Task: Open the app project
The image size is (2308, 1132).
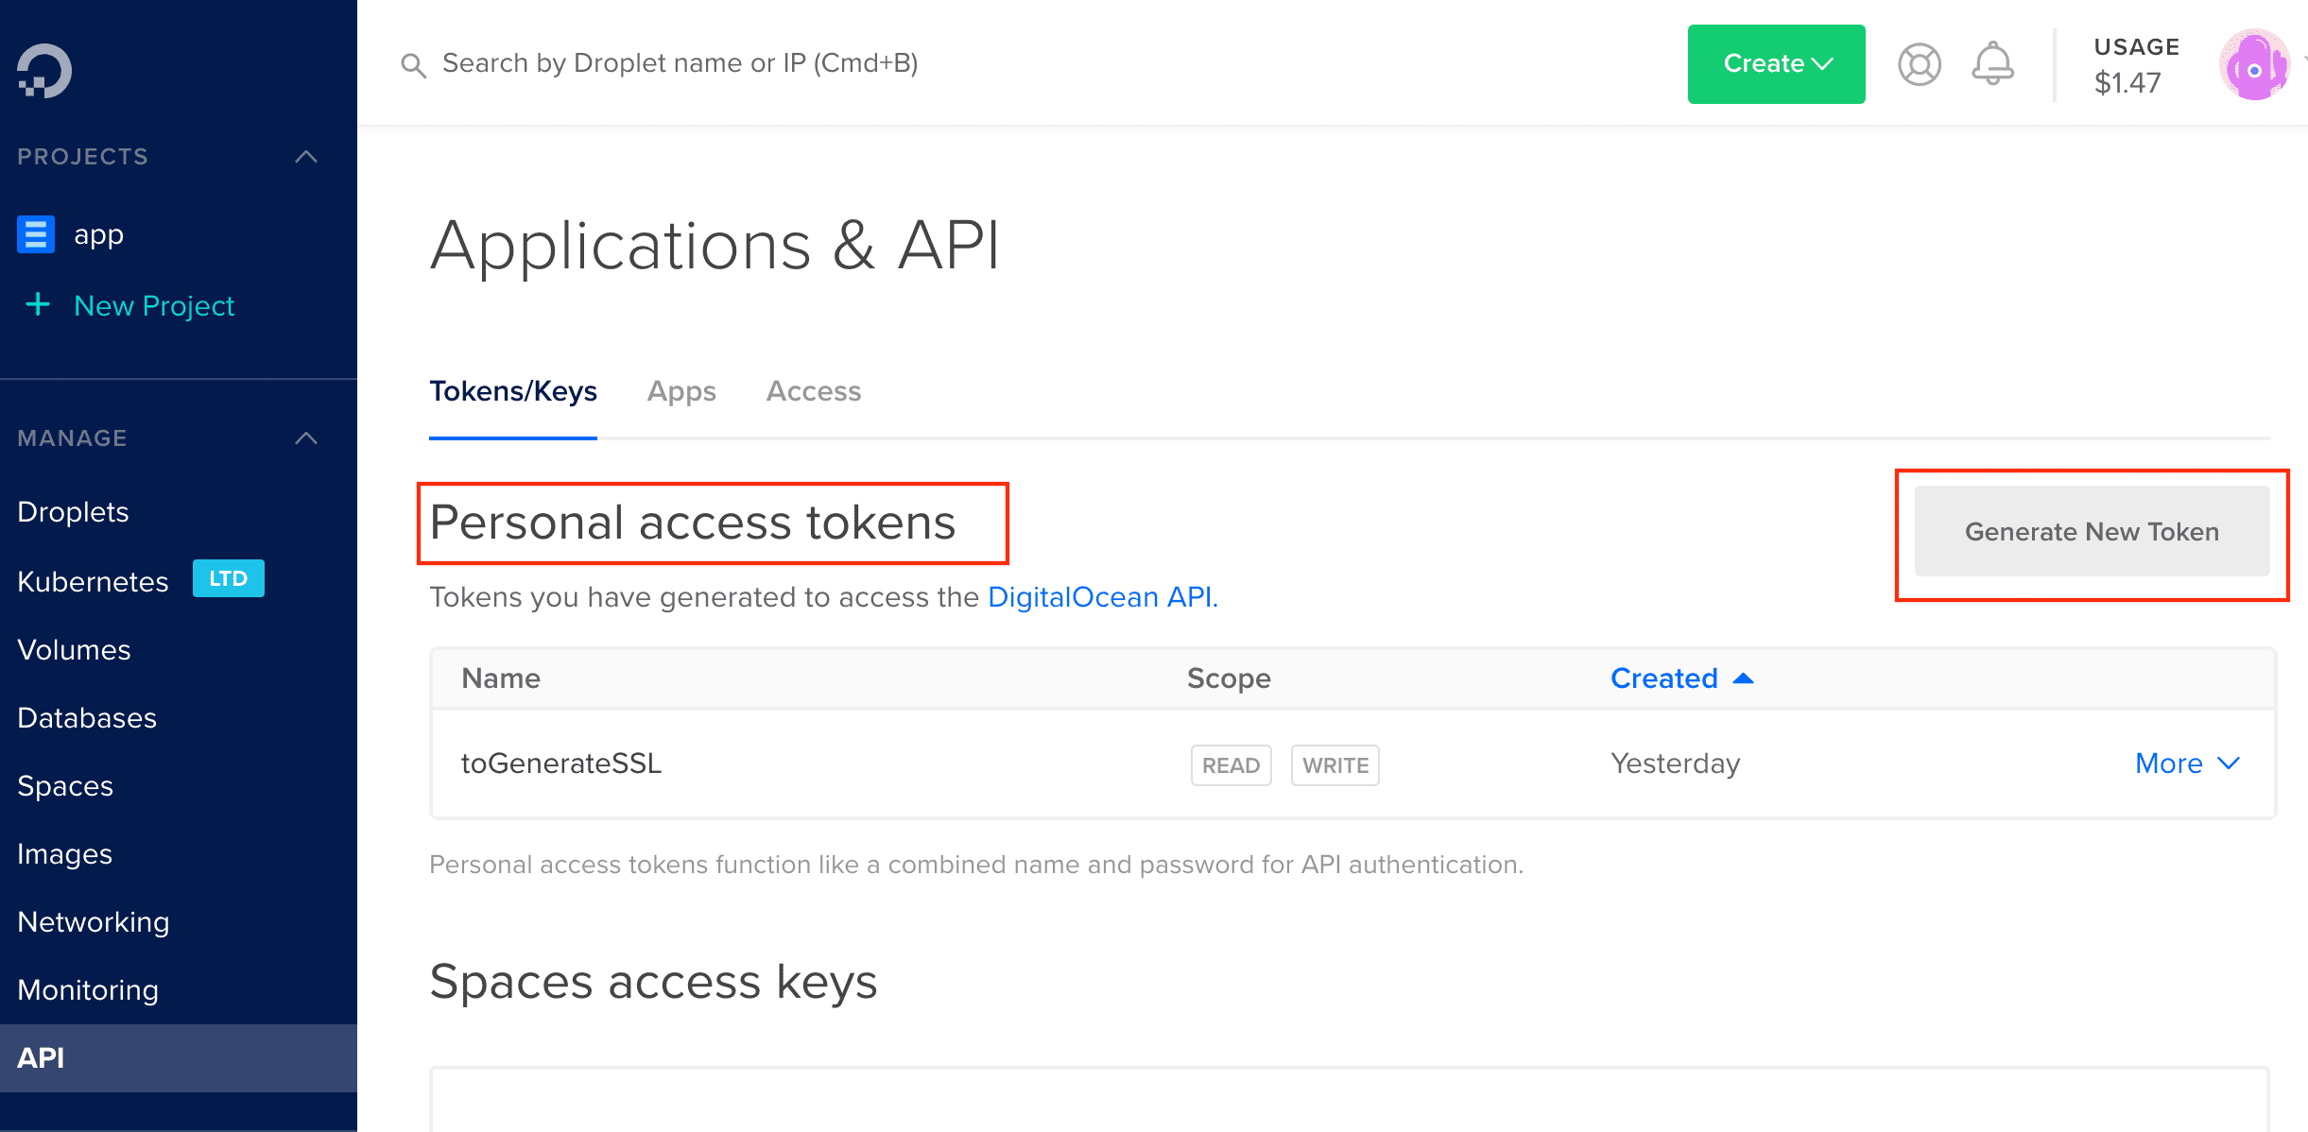Action: click(98, 234)
